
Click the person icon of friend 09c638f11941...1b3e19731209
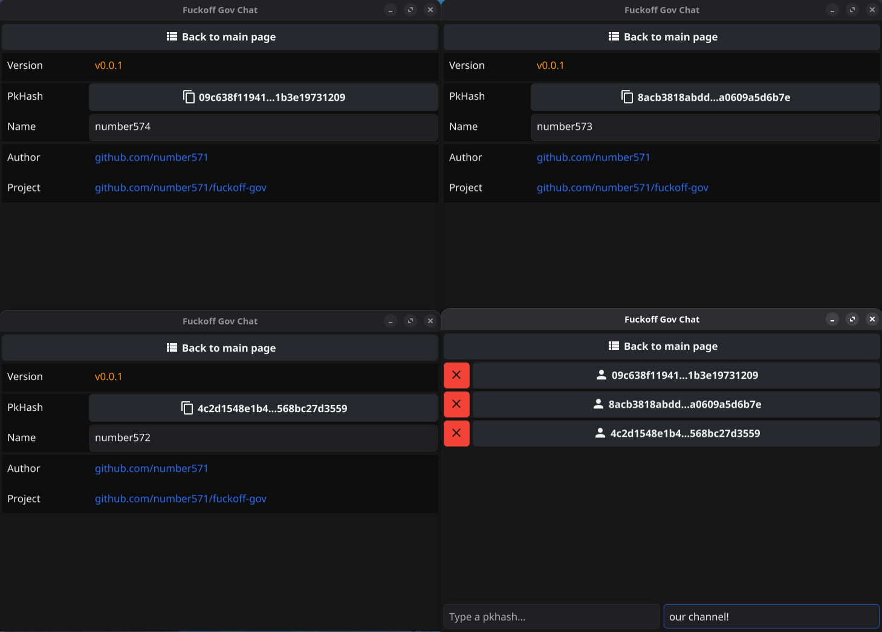click(x=601, y=375)
